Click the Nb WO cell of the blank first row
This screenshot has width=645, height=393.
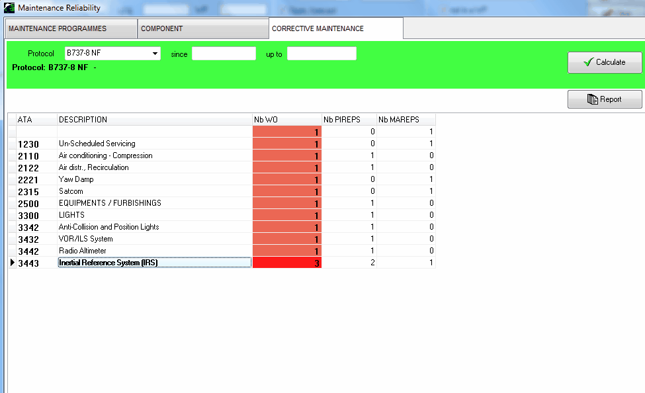click(287, 132)
